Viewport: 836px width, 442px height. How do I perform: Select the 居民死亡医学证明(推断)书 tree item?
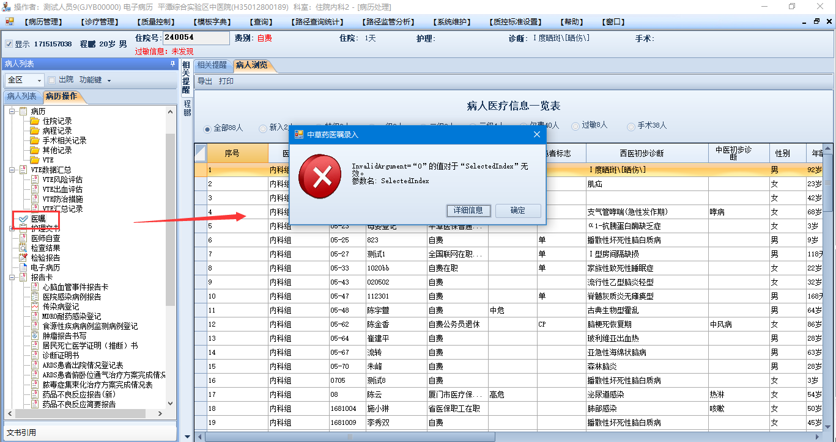click(x=90, y=346)
